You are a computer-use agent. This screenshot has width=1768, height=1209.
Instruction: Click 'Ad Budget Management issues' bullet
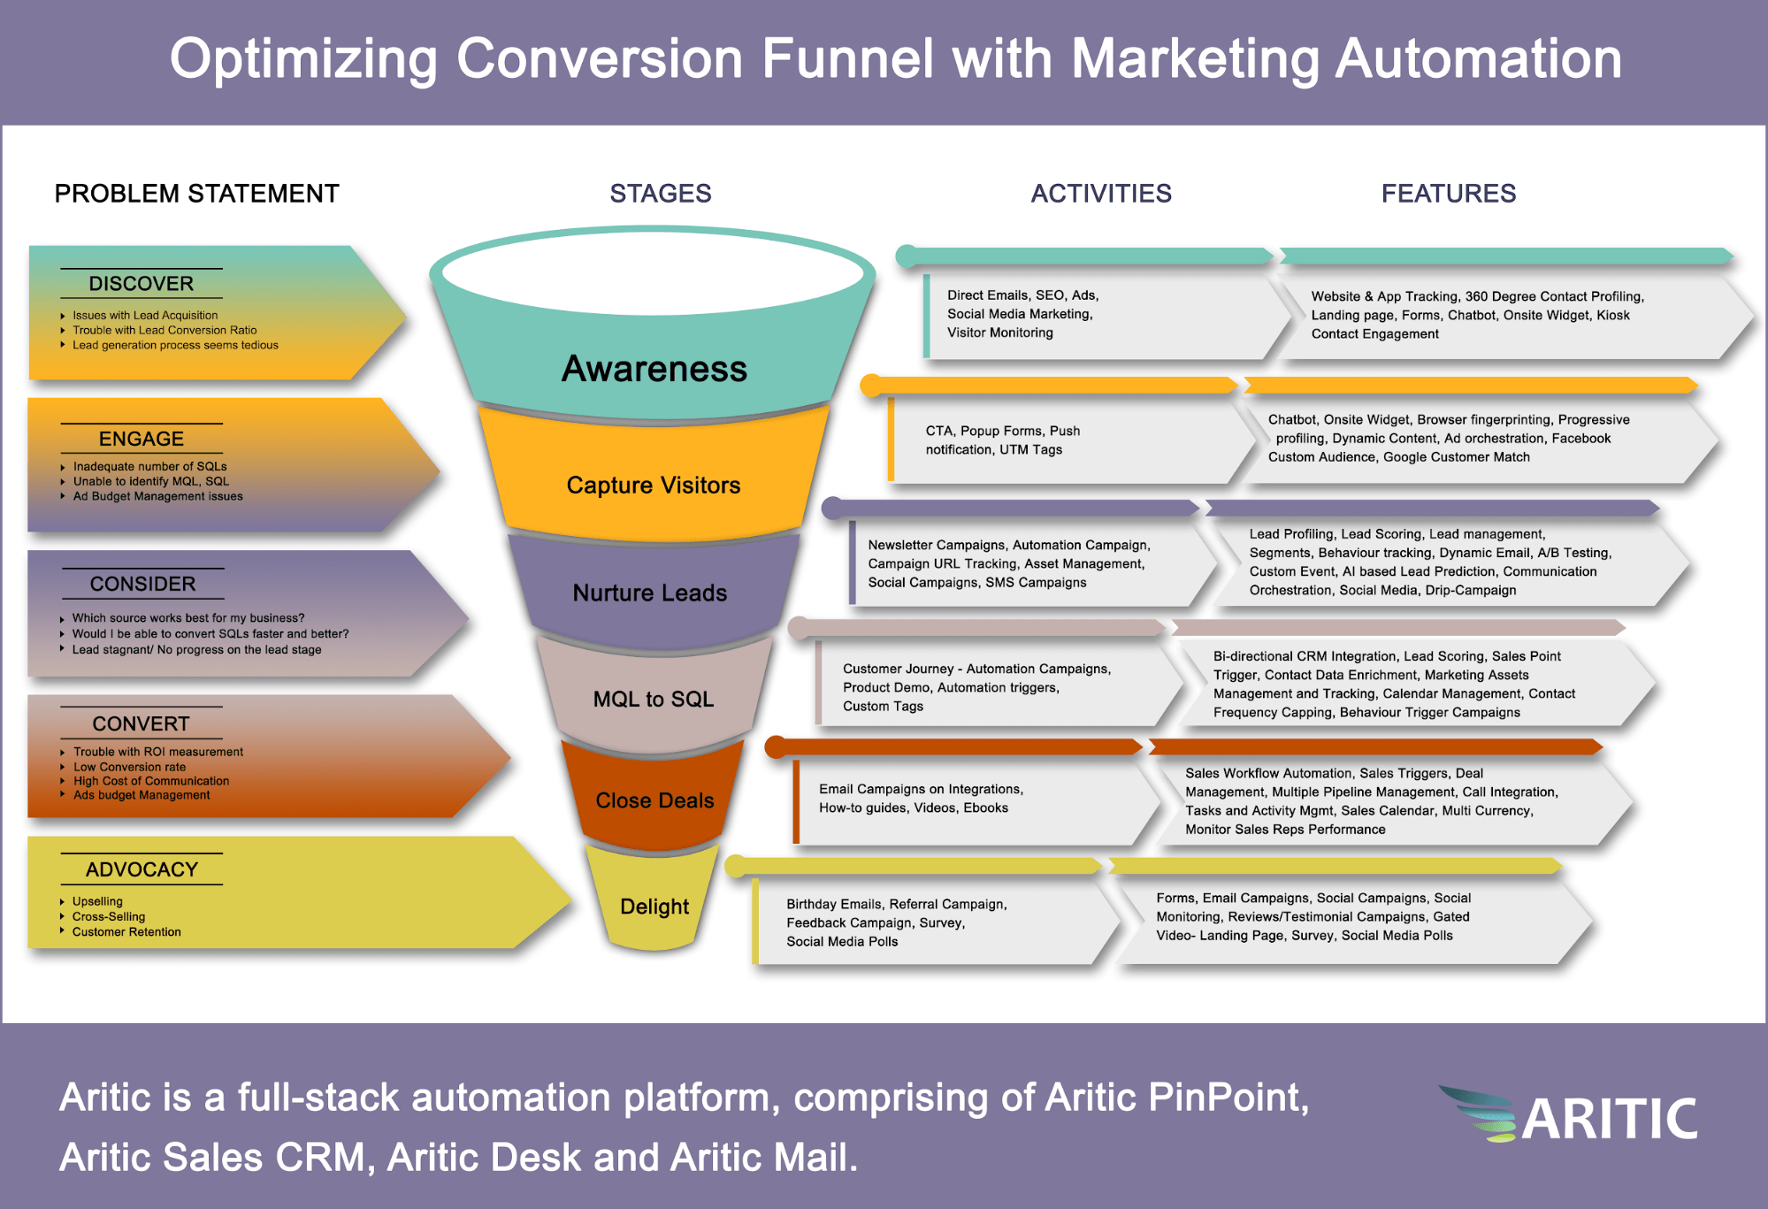coord(157,496)
